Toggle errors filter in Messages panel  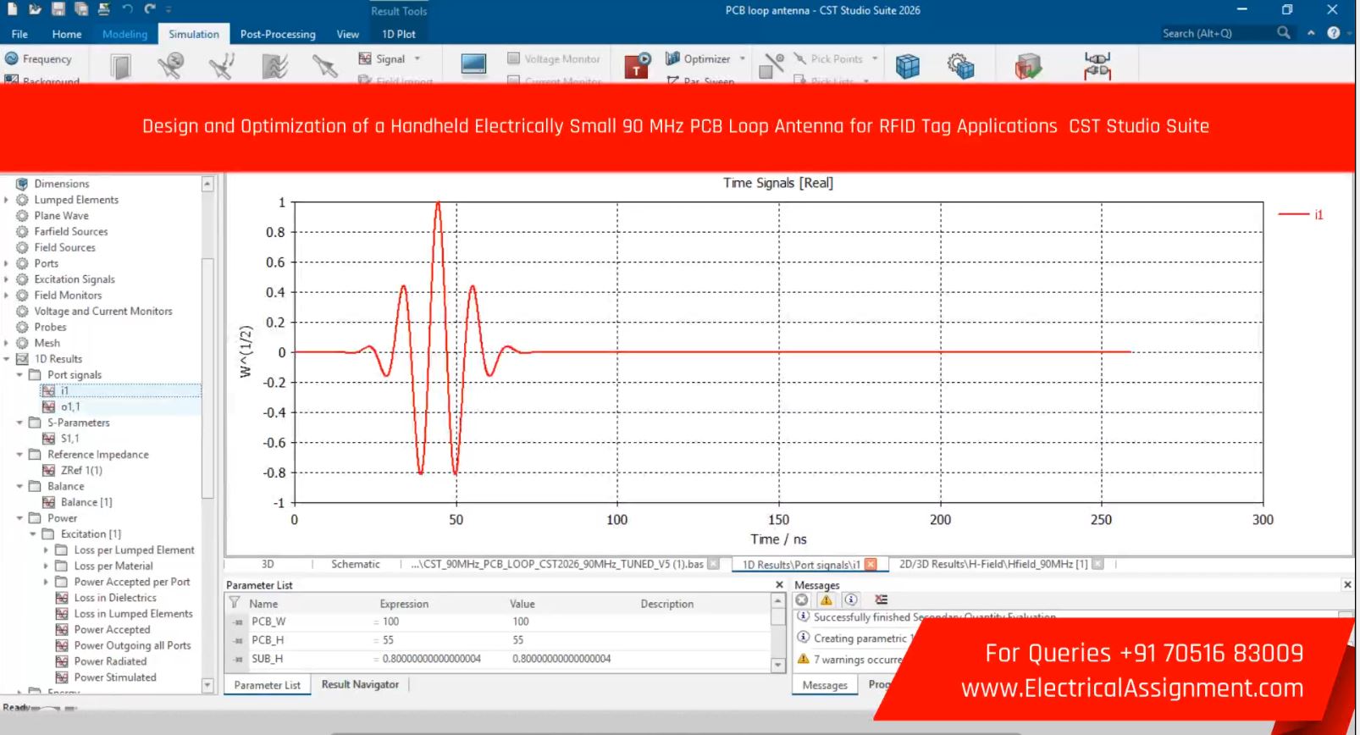point(802,600)
